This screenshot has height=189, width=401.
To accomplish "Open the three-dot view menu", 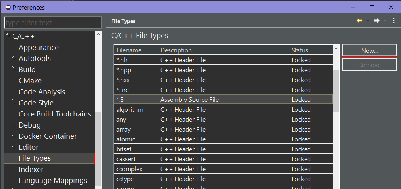I will 394,21.
